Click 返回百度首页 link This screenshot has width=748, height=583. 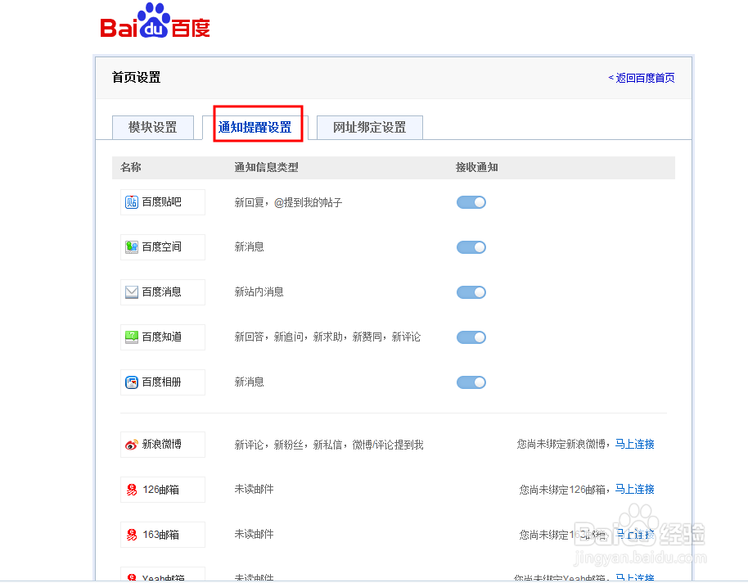[x=642, y=78]
